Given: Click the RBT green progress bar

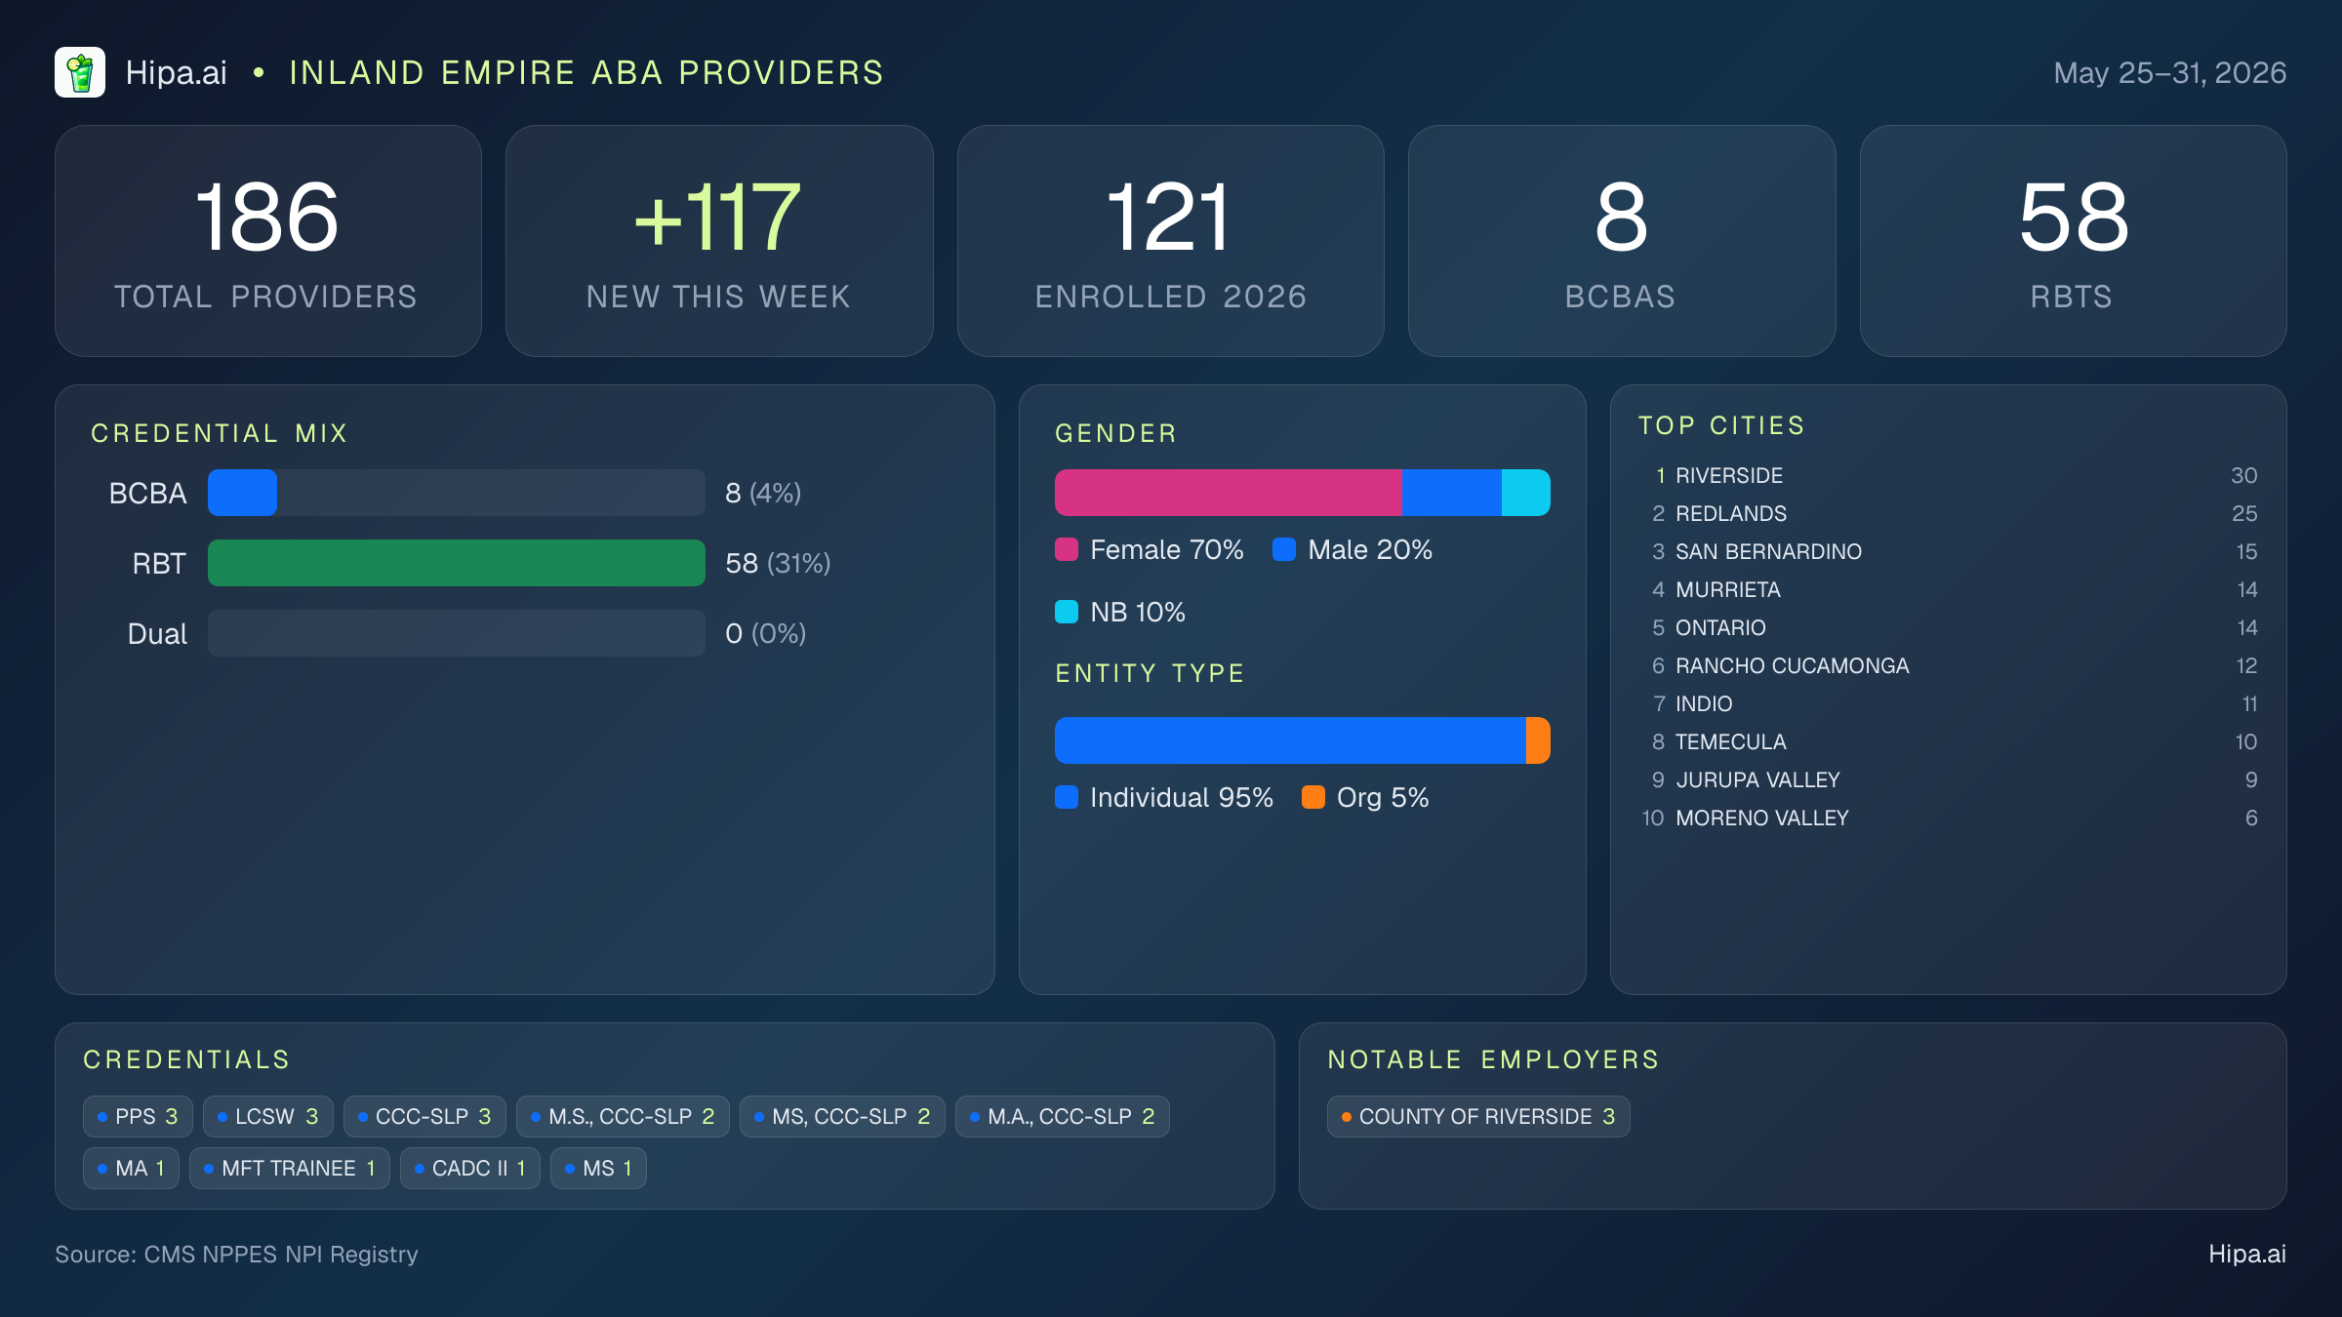Looking at the screenshot, I should [x=456, y=563].
